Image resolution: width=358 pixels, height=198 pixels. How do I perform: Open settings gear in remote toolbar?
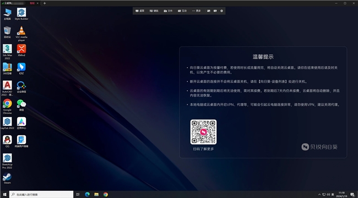tap(221, 10)
